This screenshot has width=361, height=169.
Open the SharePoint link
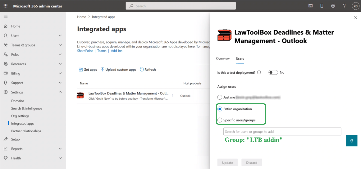[85, 51]
